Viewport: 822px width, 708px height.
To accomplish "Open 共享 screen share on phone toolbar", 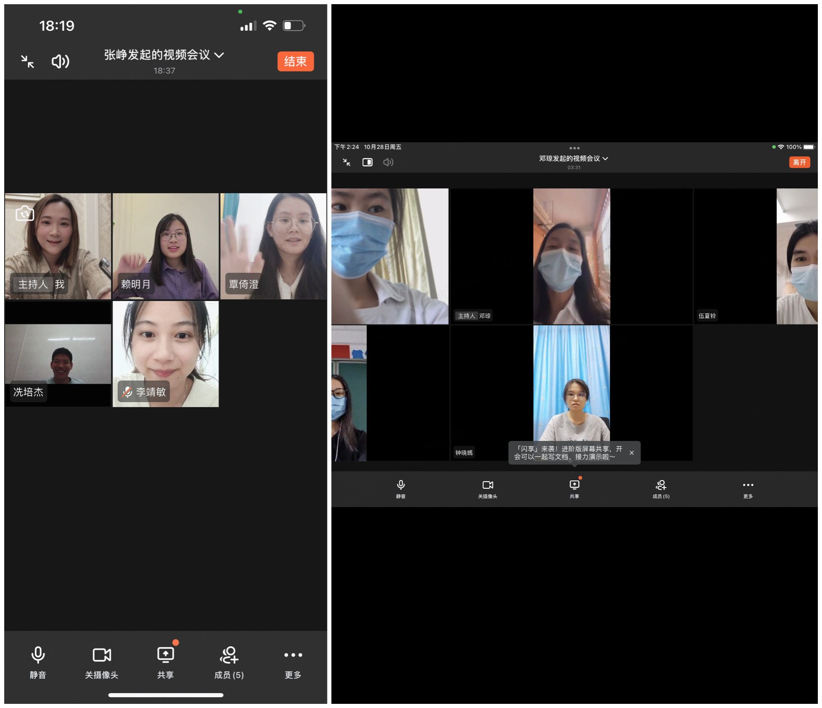I will (166, 662).
